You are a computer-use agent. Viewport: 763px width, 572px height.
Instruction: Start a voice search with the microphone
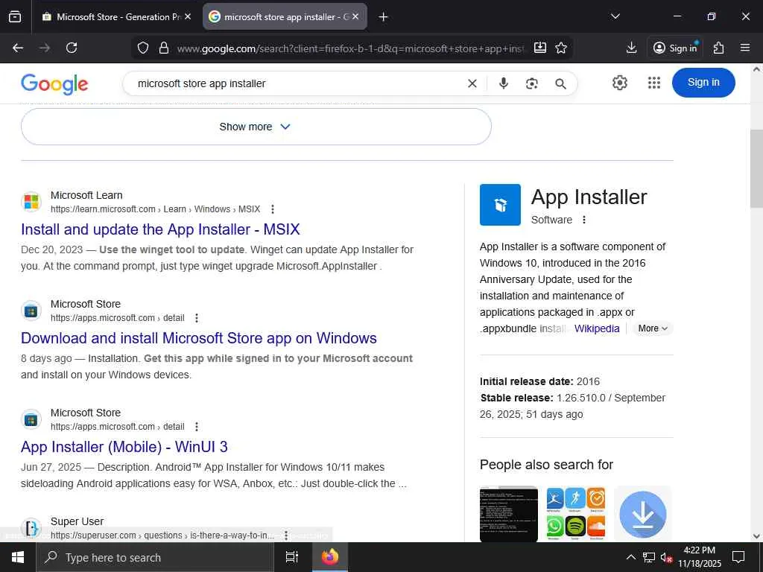point(504,83)
